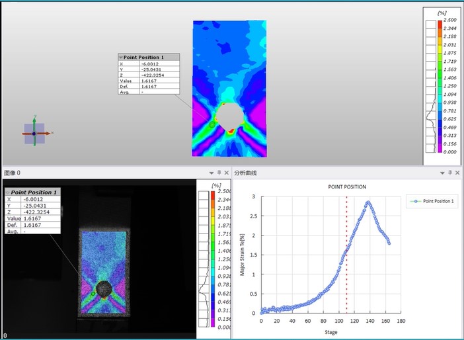The image size is (464, 340).
Task: Pin the 分析曲线 panel
Action: [451, 173]
